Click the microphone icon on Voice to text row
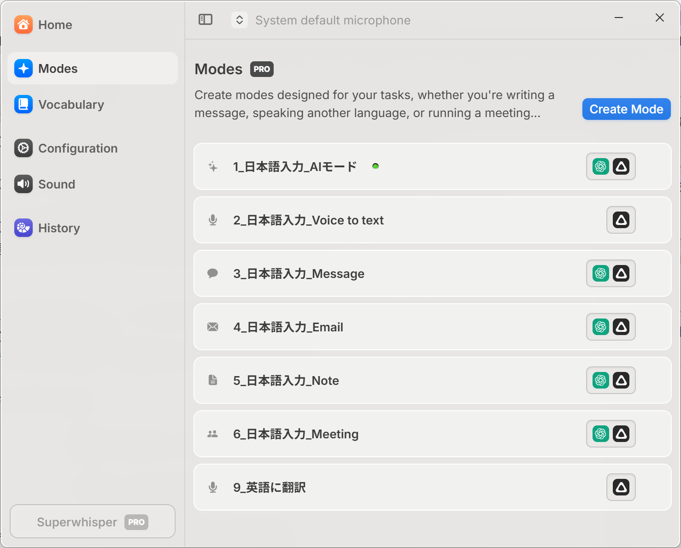Image resolution: width=681 pixels, height=548 pixels. pyautogui.click(x=213, y=220)
